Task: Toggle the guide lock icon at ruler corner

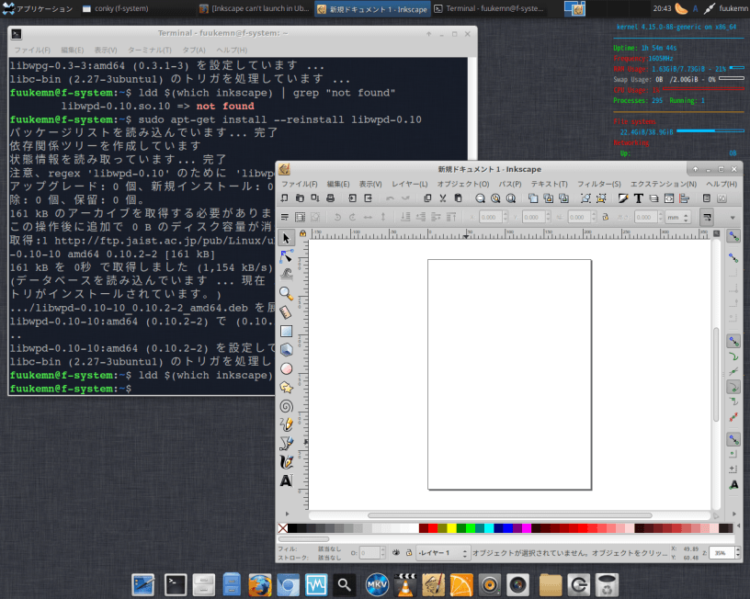Action: [302, 233]
